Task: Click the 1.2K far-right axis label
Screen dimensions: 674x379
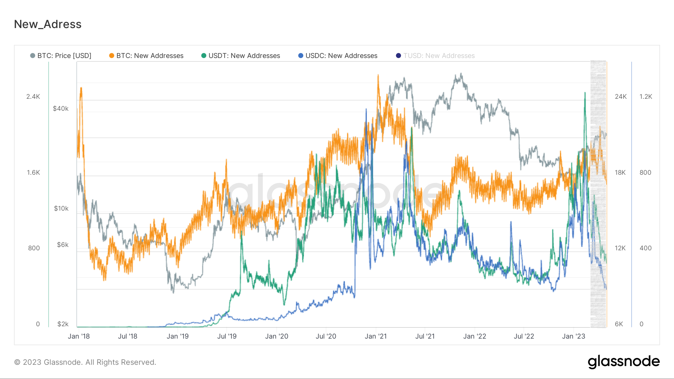Action: point(646,97)
